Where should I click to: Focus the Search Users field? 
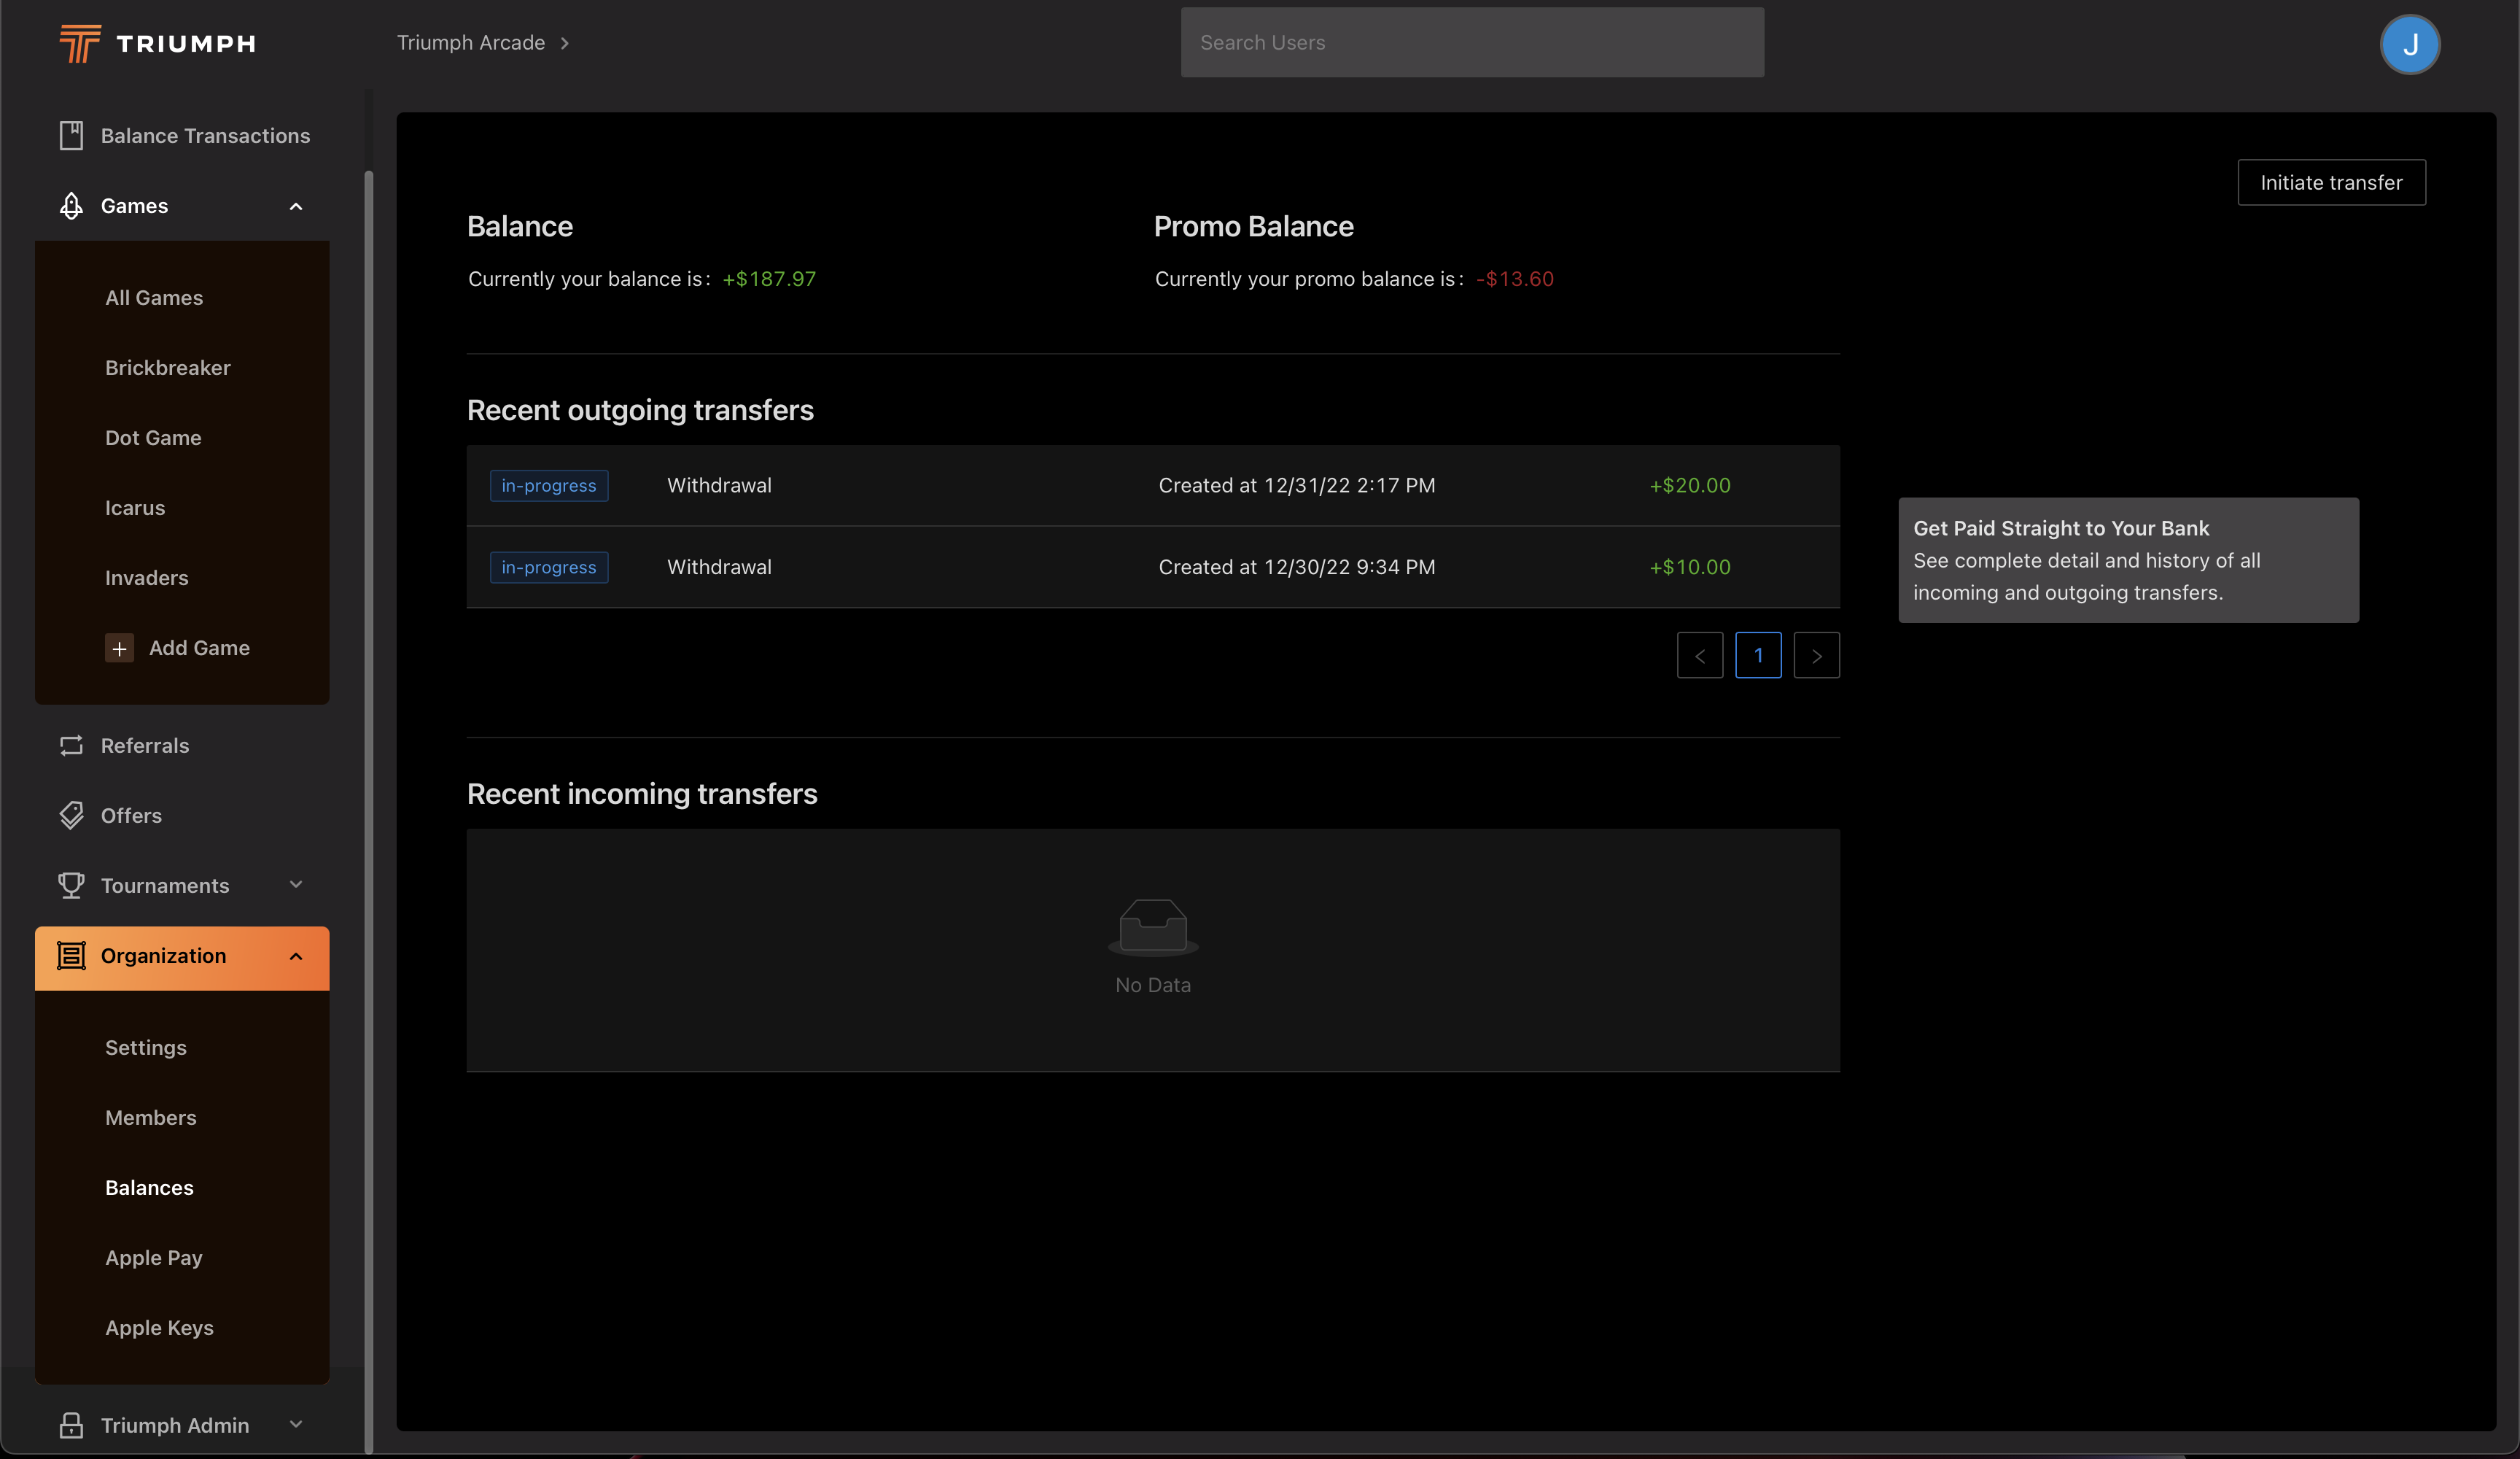(1472, 43)
